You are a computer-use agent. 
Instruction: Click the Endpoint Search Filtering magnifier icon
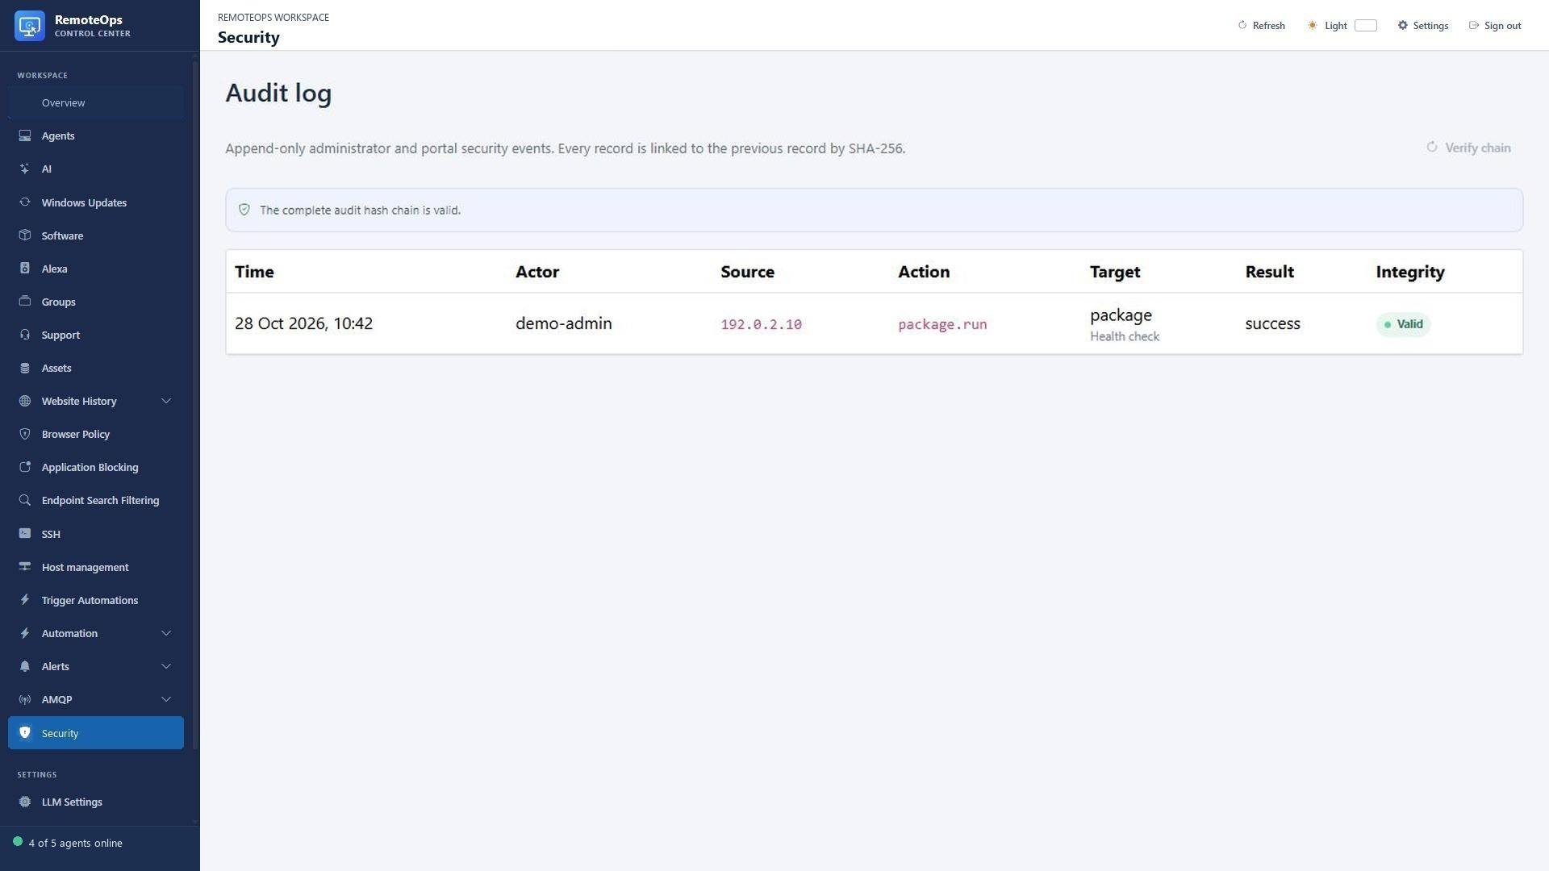coord(25,500)
